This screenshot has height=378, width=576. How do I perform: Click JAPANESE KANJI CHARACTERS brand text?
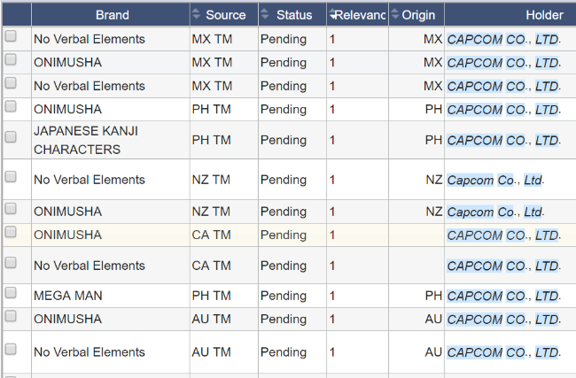pyautogui.click(x=85, y=140)
